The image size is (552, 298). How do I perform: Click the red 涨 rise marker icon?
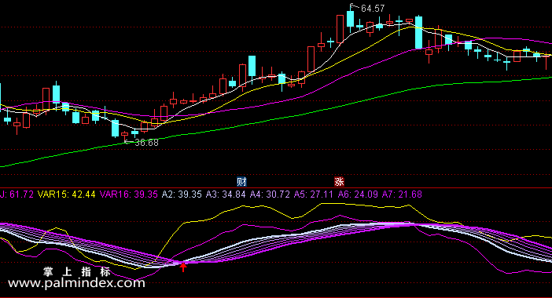tap(339, 182)
